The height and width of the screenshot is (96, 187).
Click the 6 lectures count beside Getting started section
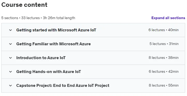pyautogui.click(x=157, y=30)
